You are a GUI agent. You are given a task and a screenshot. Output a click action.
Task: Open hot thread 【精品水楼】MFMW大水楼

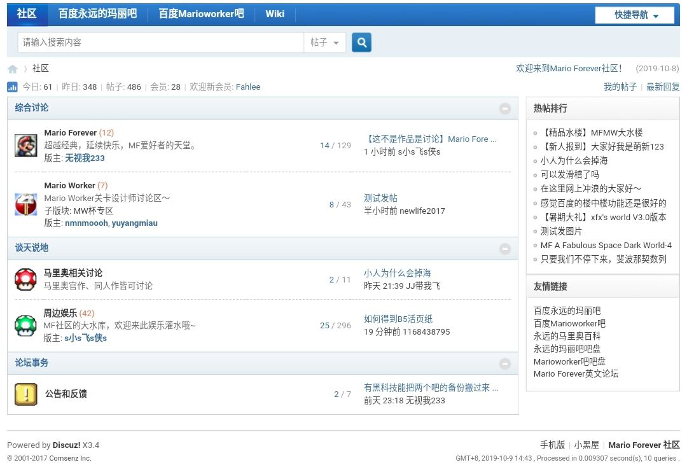[592, 132]
